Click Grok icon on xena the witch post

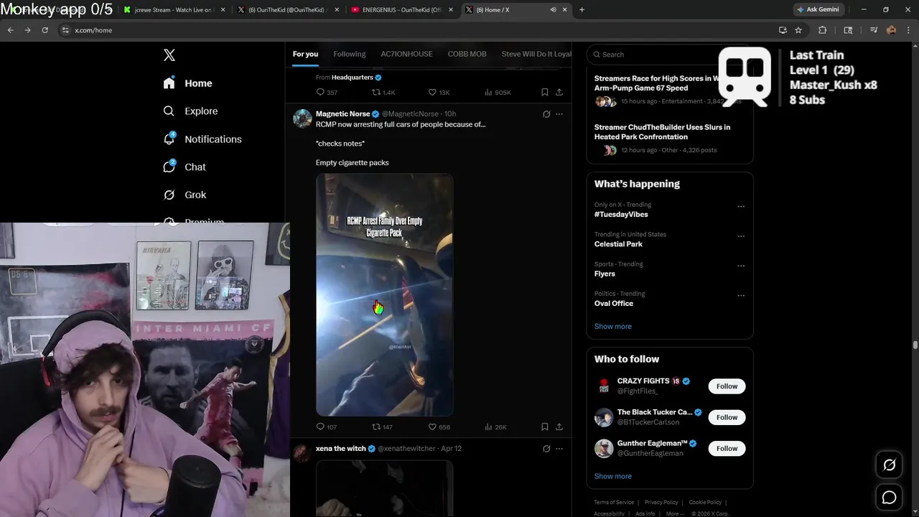point(546,449)
